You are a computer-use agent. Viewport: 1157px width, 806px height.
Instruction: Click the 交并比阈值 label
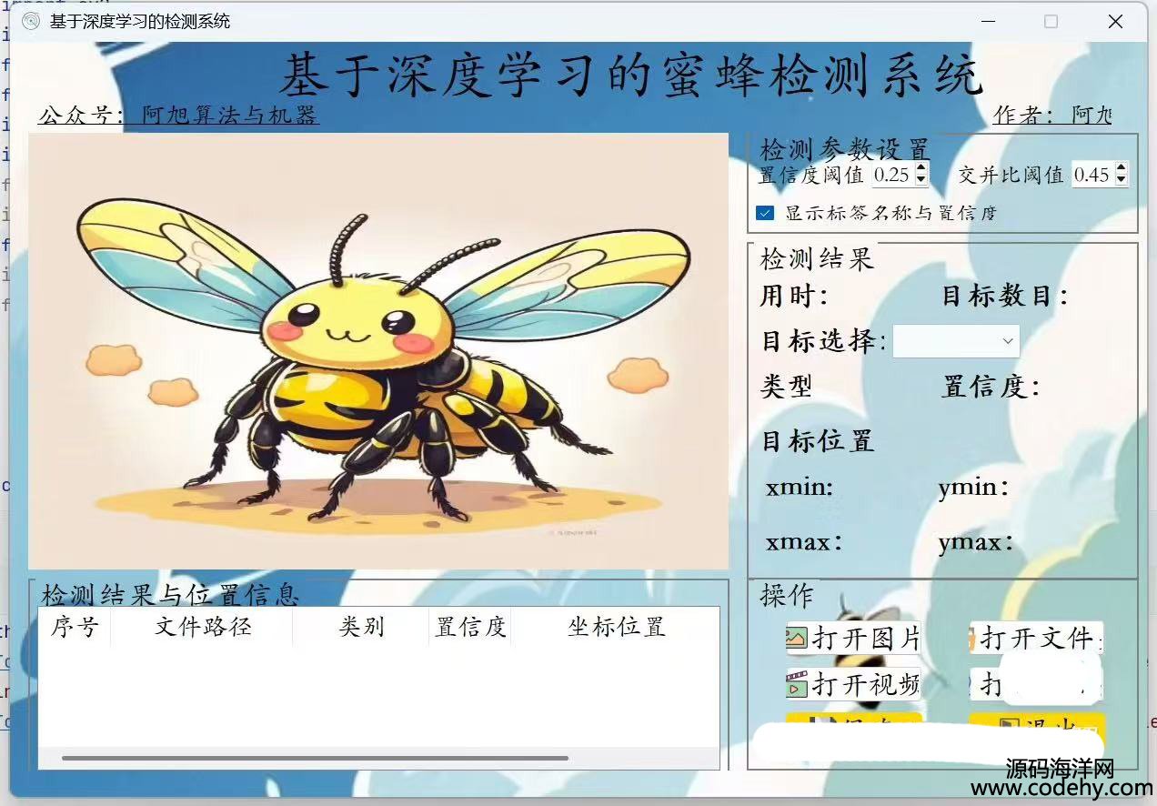(1011, 175)
